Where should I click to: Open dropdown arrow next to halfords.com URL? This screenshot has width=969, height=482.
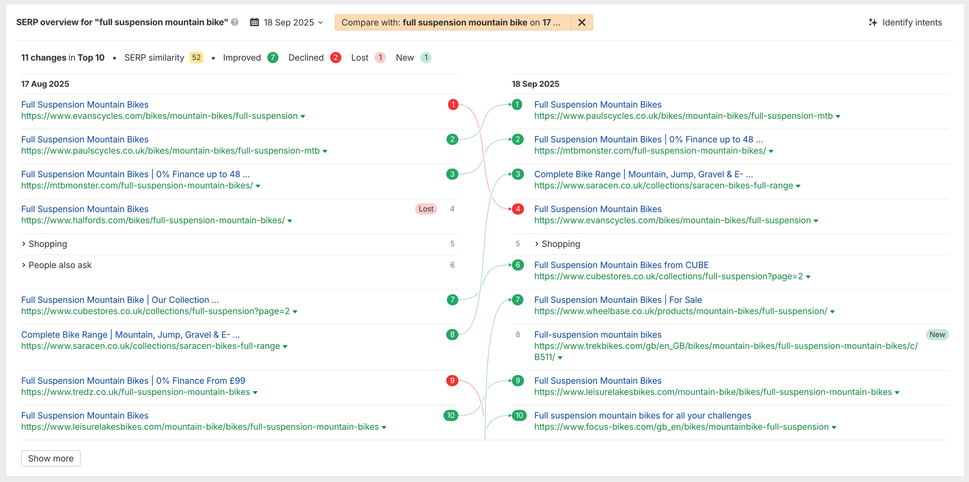click(x=290, y=221)
